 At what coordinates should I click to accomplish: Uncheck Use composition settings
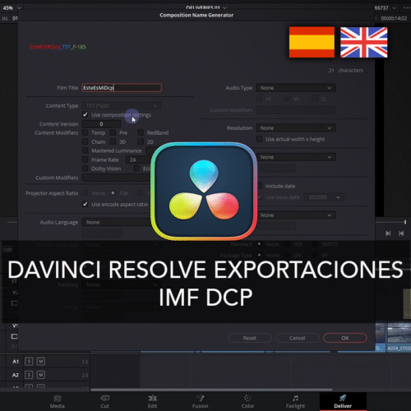pyautogui.click(x=85, y=114)
